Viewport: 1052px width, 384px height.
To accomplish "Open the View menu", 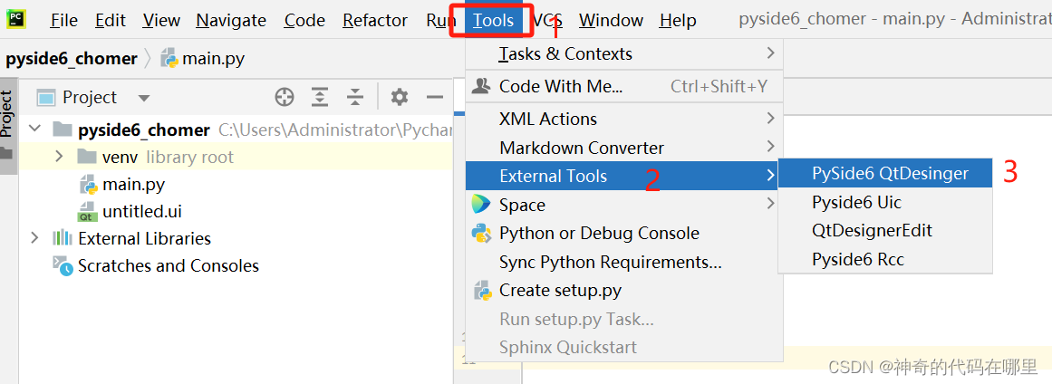I will (161, 21).
